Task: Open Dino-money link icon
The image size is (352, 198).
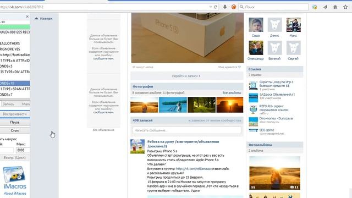Action: (x=253, y=122)
